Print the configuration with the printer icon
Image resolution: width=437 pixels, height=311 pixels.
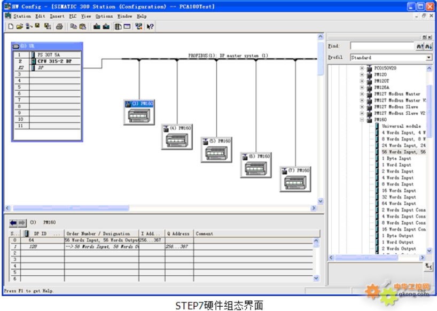point(59,27)
